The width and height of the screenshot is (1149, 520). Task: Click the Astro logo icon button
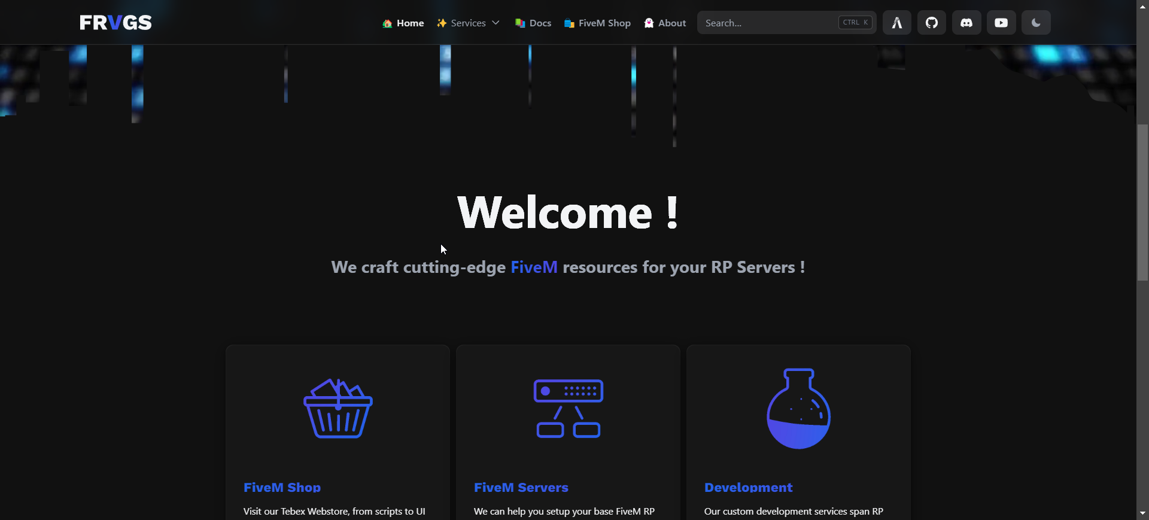point(896,23)
